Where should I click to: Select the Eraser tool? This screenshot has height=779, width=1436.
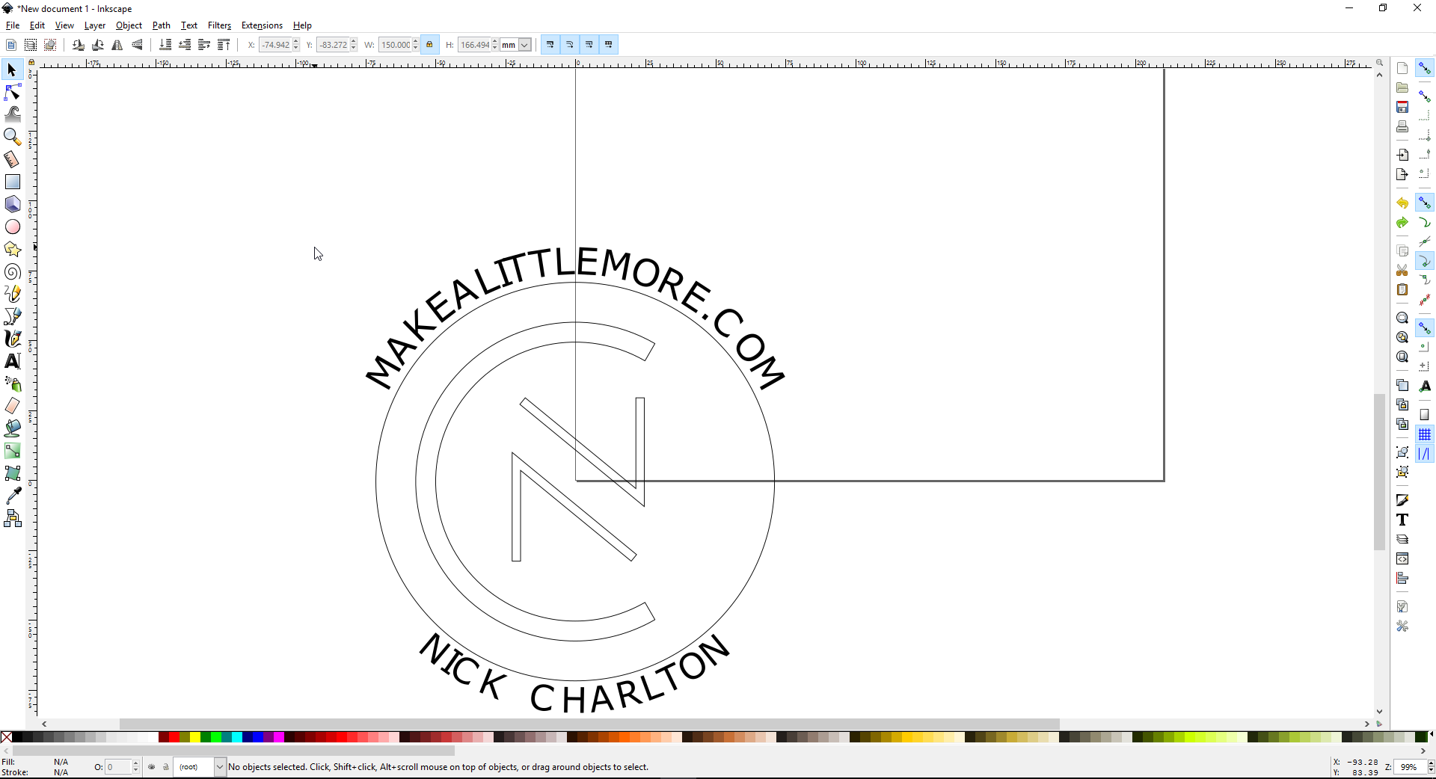point(12,406)
